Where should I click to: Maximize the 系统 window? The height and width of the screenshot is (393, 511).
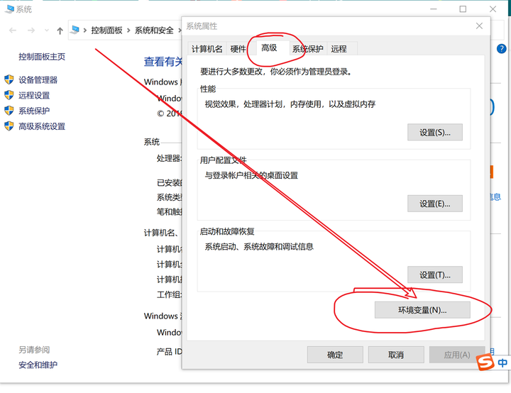pos(463,9)
